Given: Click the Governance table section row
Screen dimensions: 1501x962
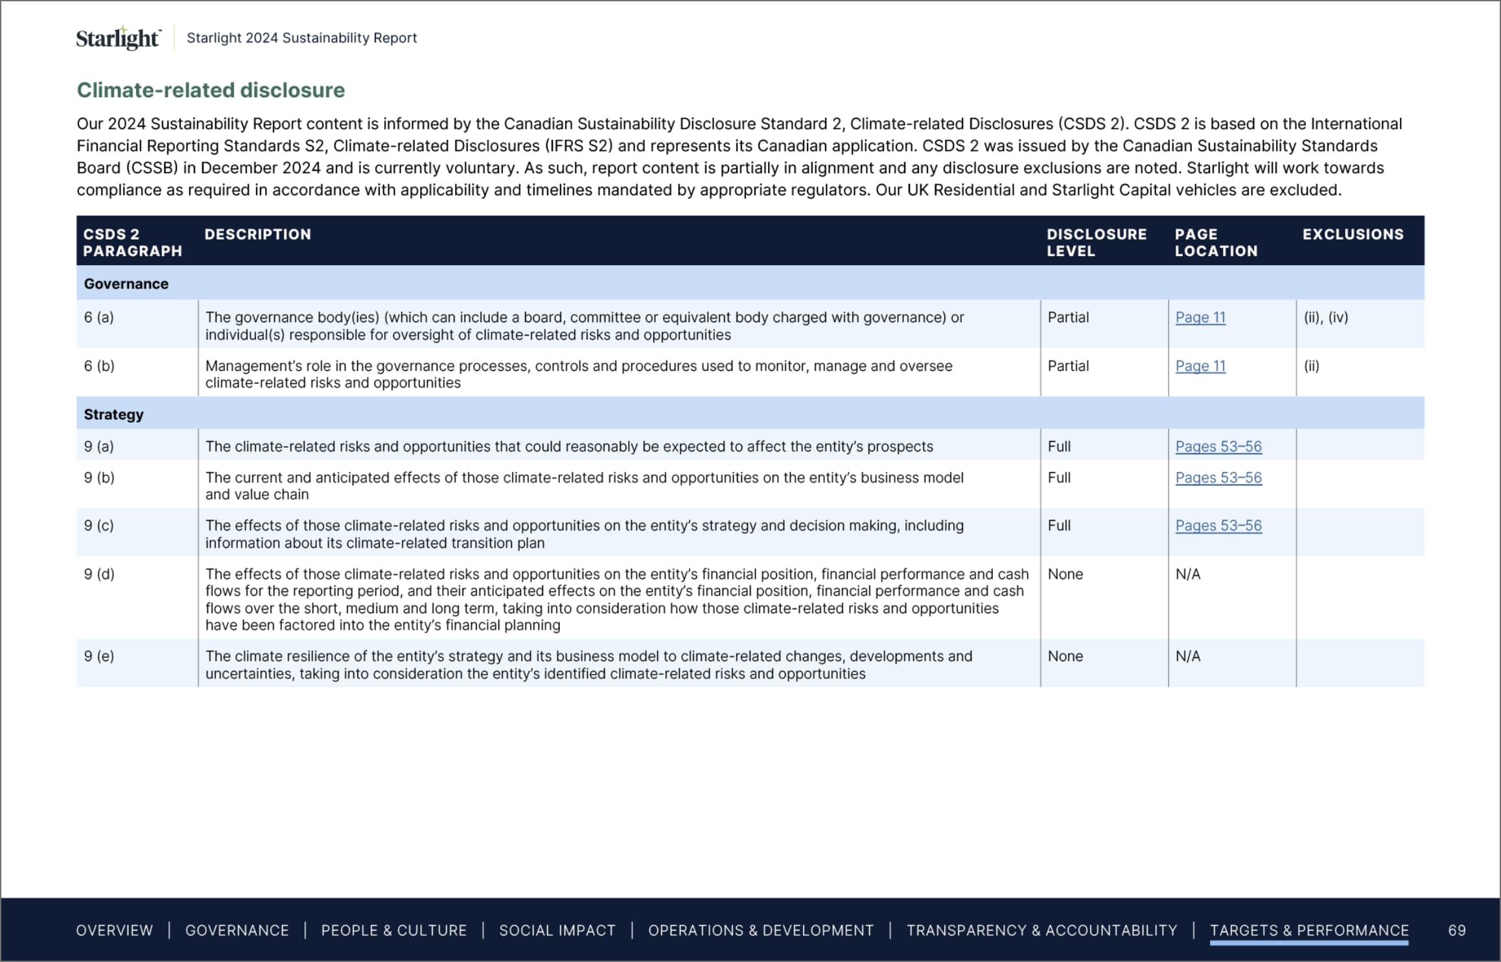Looking at the screenshot, I should pos(126,283).
